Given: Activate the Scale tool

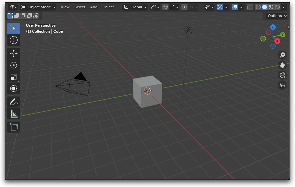Looking at the screenshot, I should [x=14, y=77].
